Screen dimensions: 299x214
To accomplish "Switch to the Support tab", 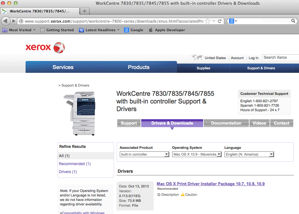I will (129, 123).
